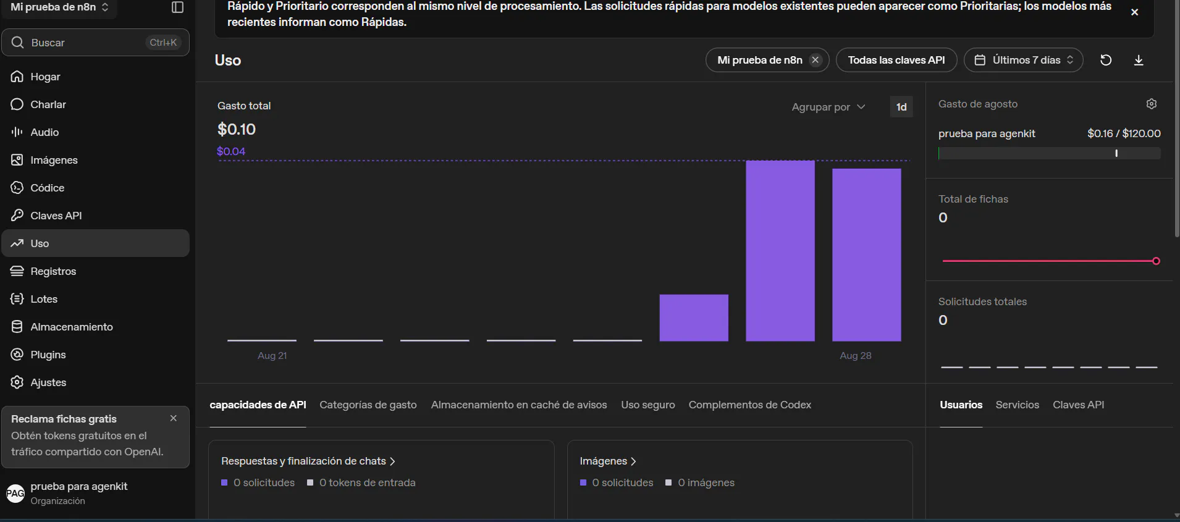This screenshot has height=522, width=1180.
Task: Open Almacenamiento en caché de avisos tab
Action: (519, 405)
